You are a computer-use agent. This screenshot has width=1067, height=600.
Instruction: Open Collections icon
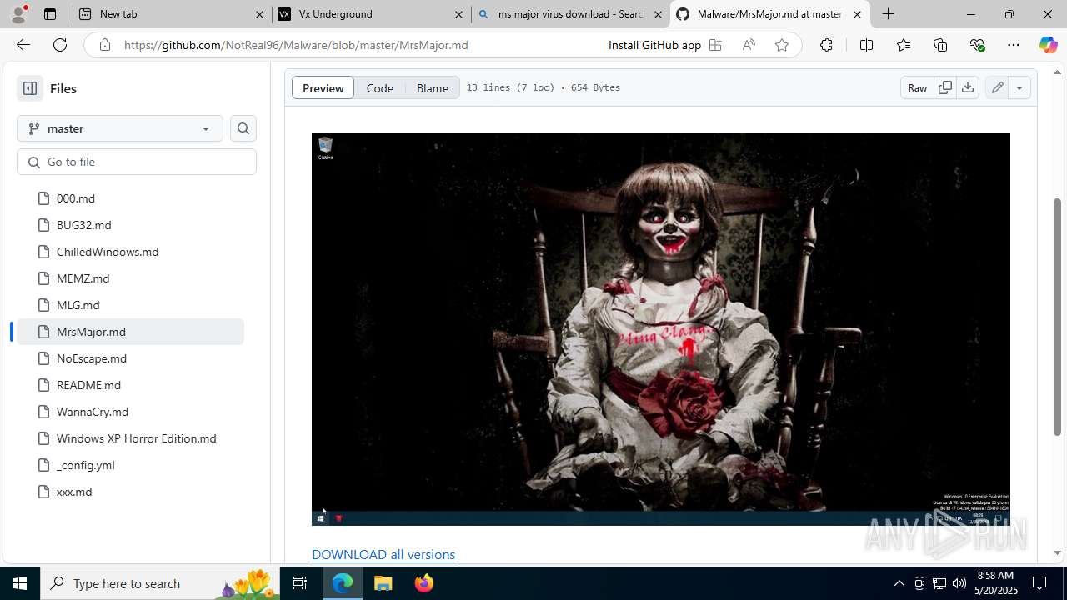click(940, 45)
